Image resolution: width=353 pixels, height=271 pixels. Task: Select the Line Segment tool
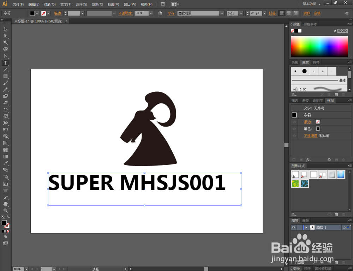(x=5, y=70)
